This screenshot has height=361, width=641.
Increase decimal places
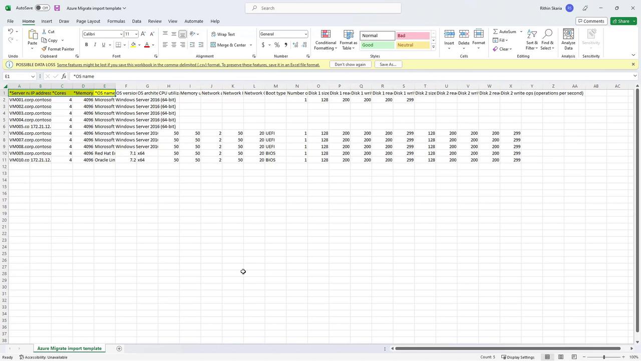295,45
